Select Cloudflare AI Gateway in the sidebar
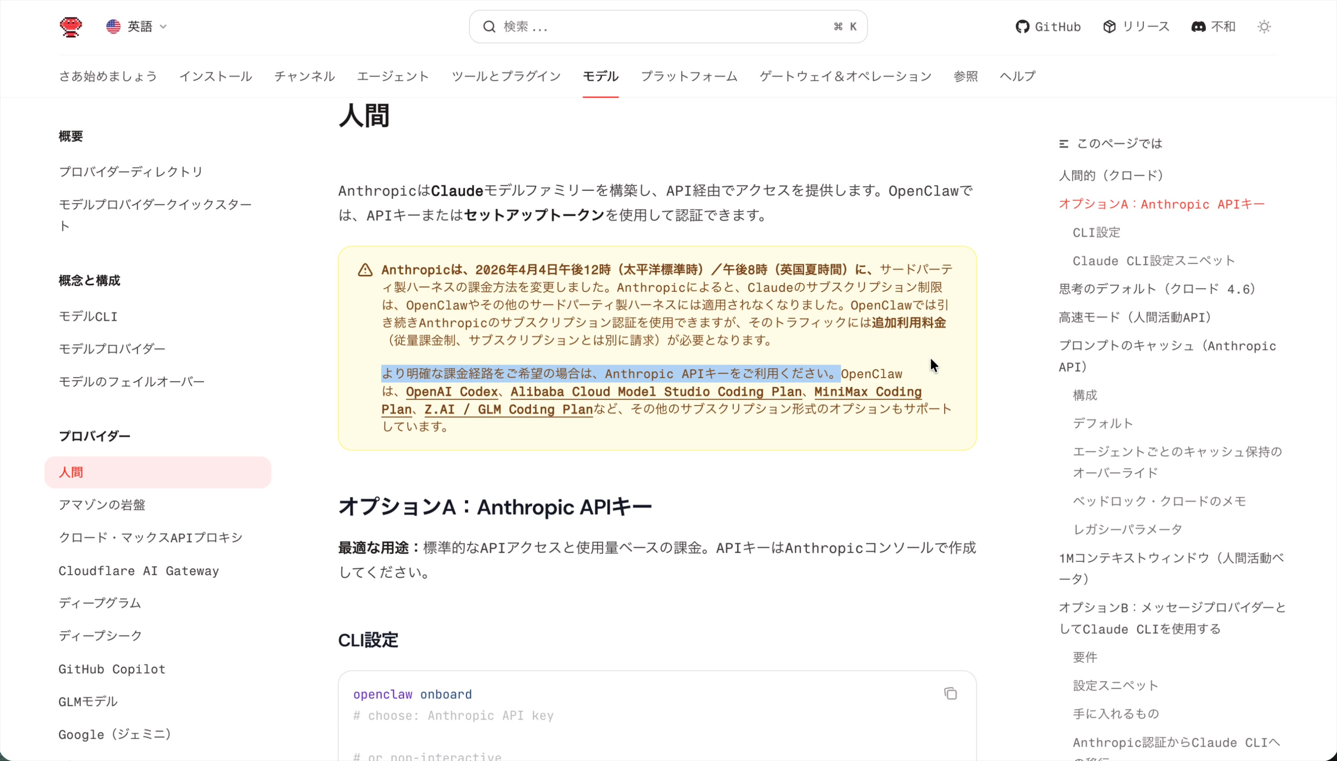The image size is (1337, 761). [x=138, y=571]
